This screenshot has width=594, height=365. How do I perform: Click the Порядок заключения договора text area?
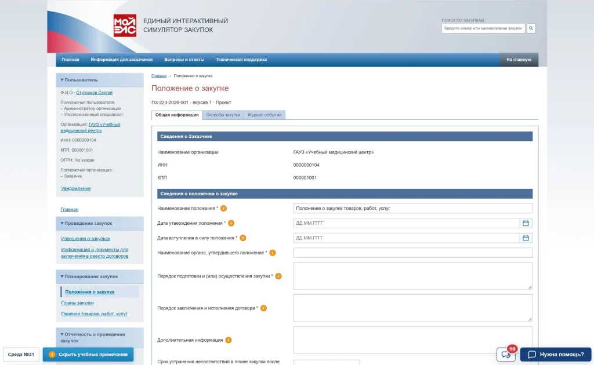pyautogui.click(x=412, y=308)
